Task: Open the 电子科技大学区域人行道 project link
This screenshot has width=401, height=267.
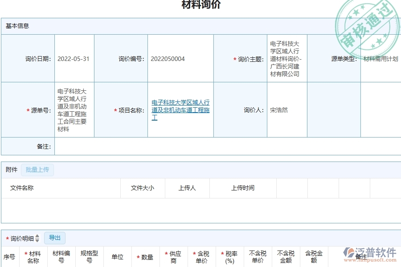Action: [180, 110]
